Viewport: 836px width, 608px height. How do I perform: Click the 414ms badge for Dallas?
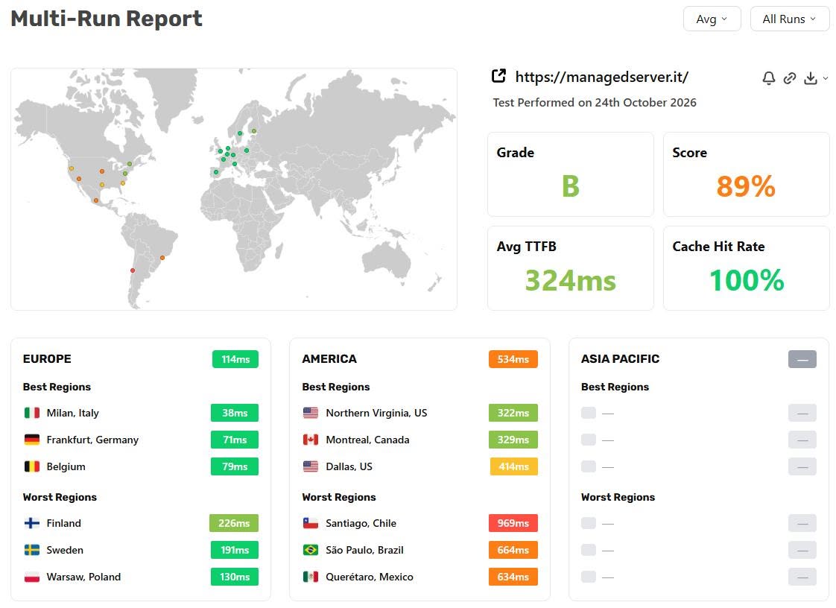(514, 466)
